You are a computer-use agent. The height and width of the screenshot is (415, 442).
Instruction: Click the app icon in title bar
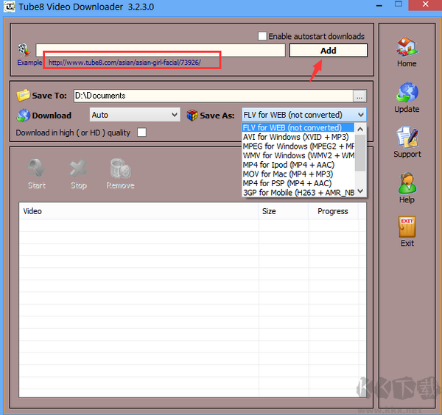coord(9,6)
